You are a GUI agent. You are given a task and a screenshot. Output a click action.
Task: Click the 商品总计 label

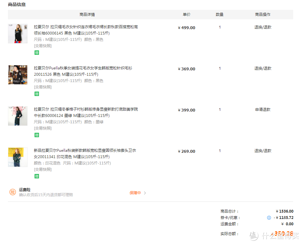pyautogui.click(x=229, y=211)
